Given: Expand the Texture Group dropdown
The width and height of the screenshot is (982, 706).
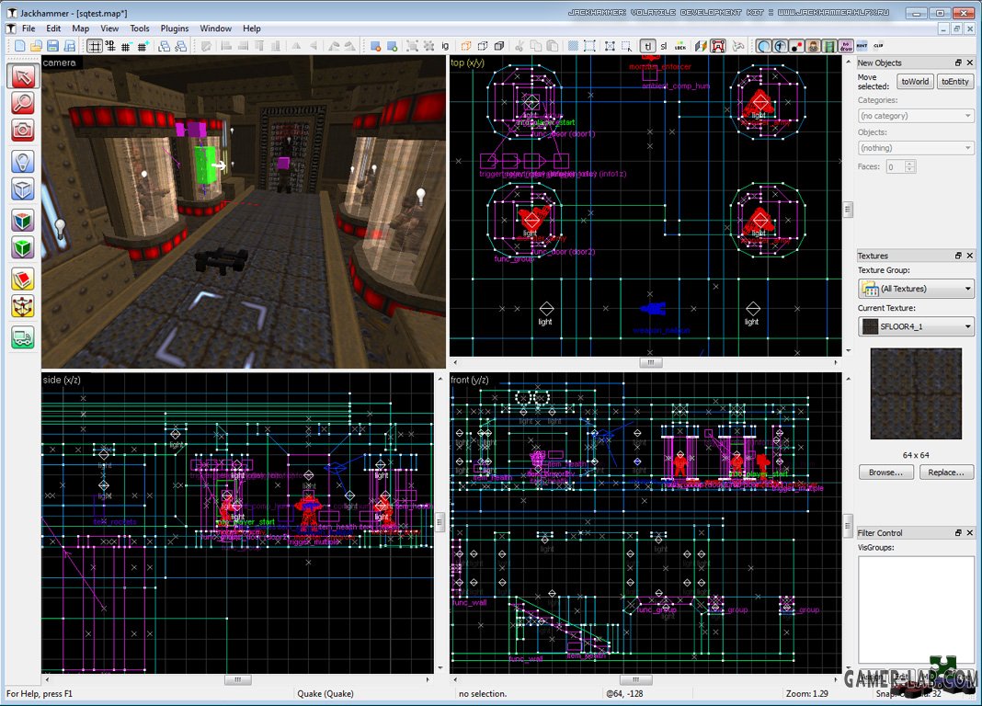Looking at the screenshot, I should click(916, 289).
